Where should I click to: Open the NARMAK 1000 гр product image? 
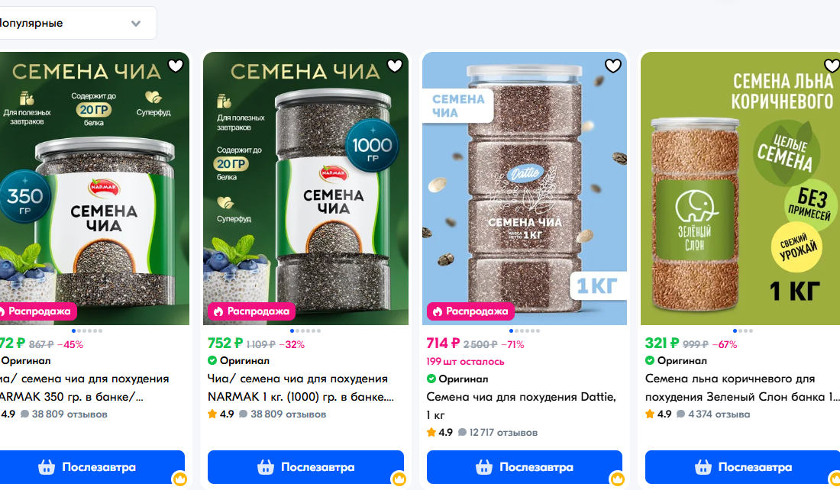306,189
